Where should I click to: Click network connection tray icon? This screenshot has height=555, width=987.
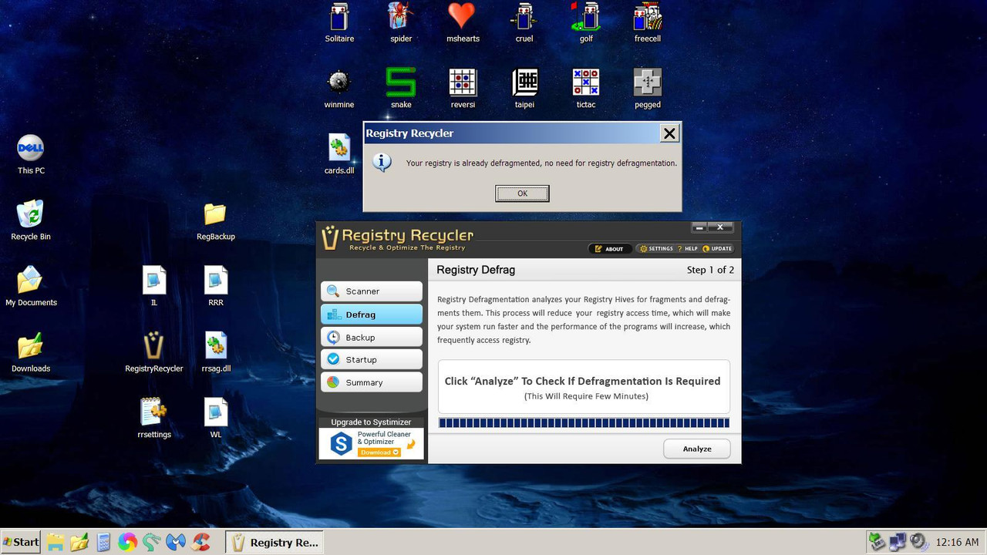coord(897,542)
